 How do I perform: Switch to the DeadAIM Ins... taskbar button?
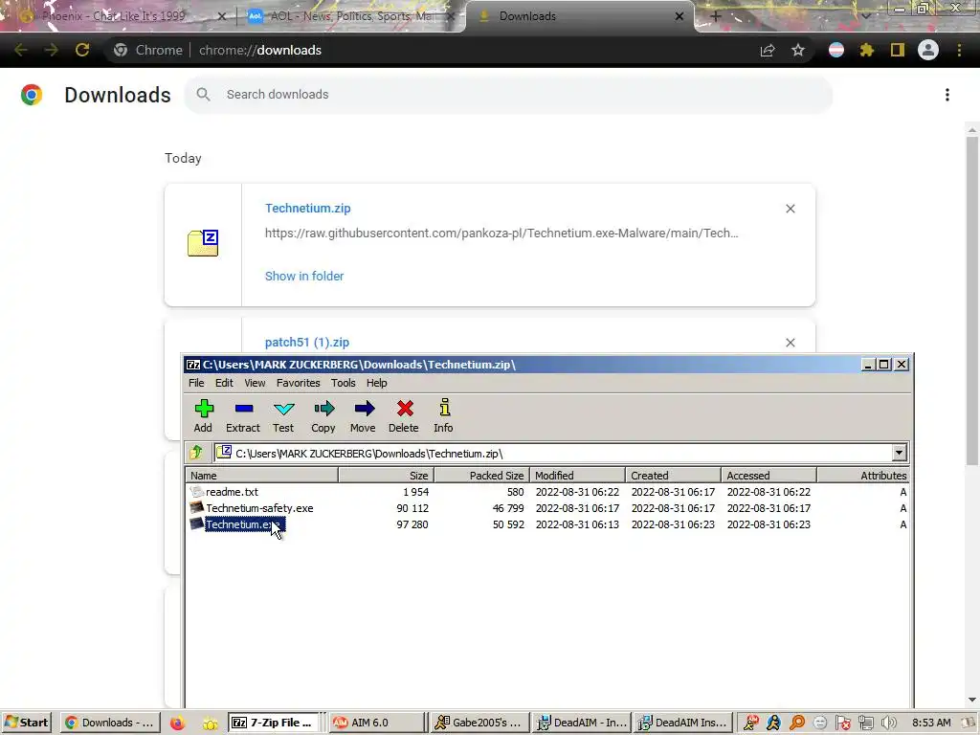[x=681, y=723]
